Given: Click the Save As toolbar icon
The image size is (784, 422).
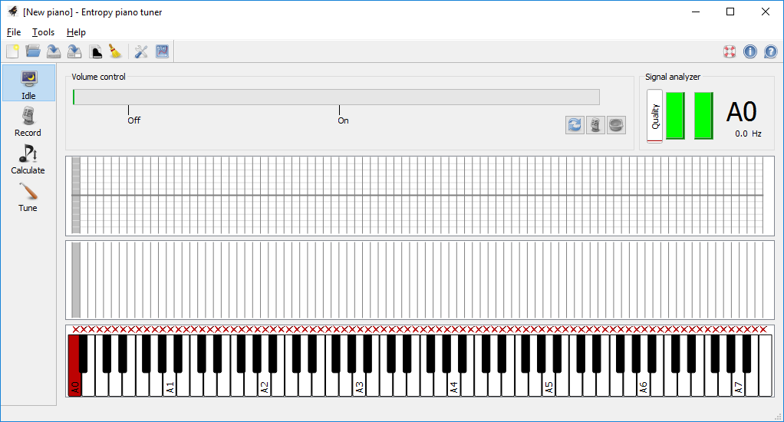Looking at the screenshot, I should pos(74,51).
